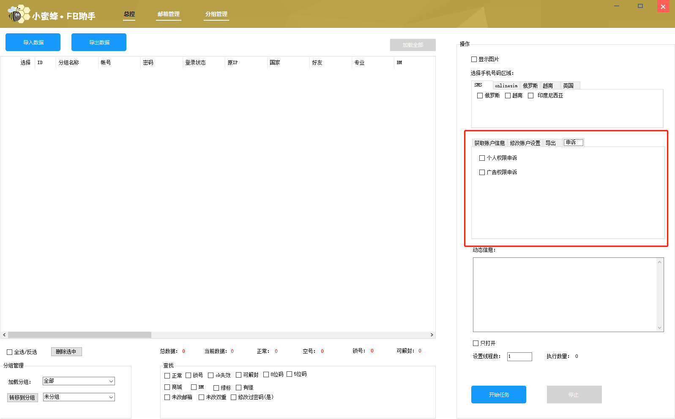675x419 pixels.
Task: Click the table scroll-right arrow
Action: coord(432,335)
